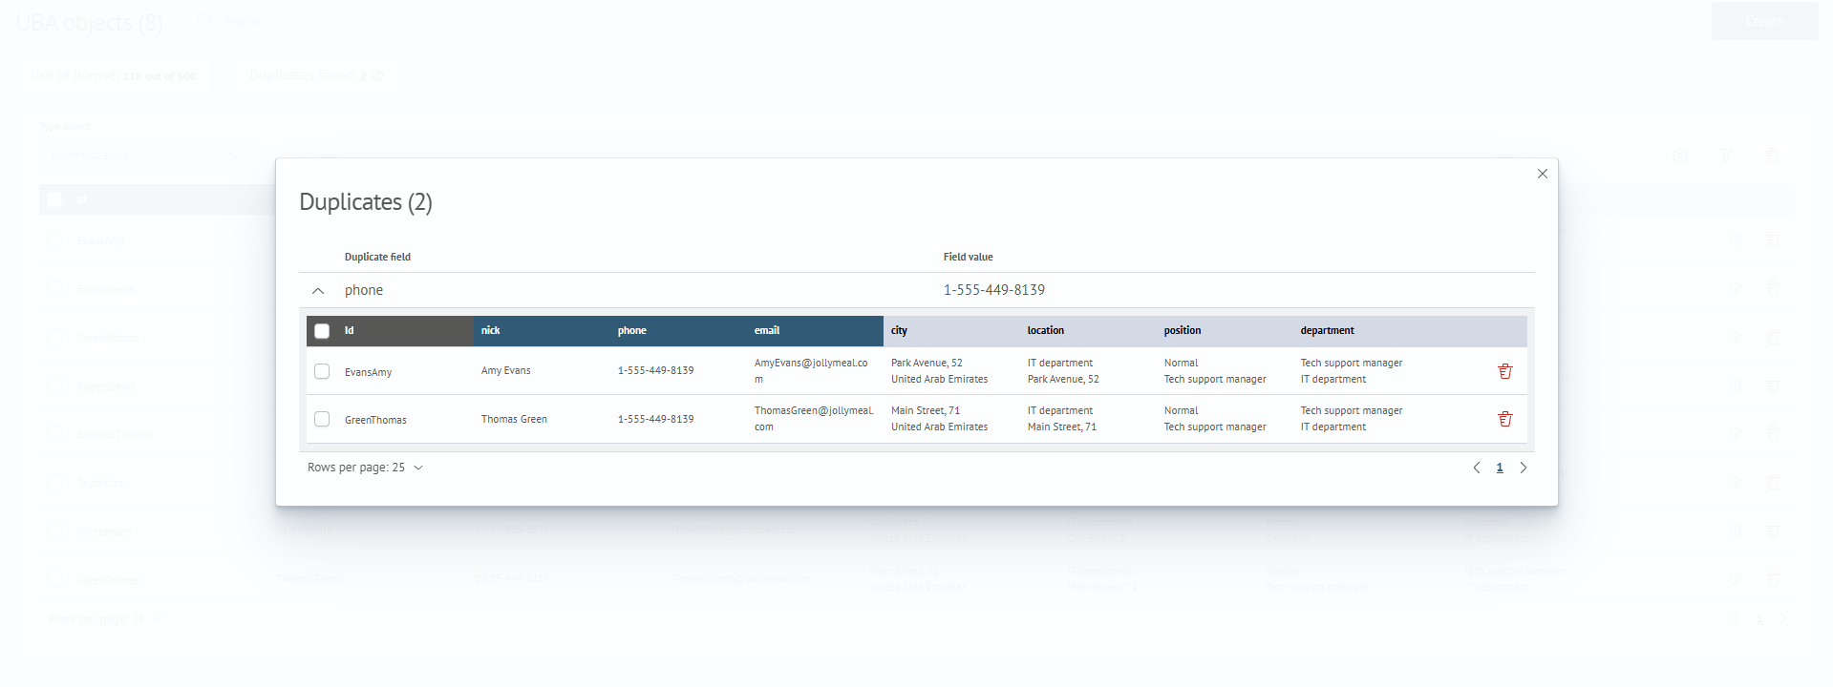Click ThomasGreen@jollymeal.com email cell
This screenshot has height=687, width=1833.
814,419
